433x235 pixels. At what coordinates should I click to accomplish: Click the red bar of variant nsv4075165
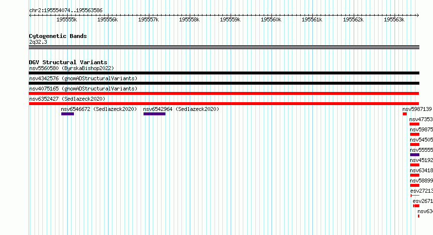click(x=224, y=93)
